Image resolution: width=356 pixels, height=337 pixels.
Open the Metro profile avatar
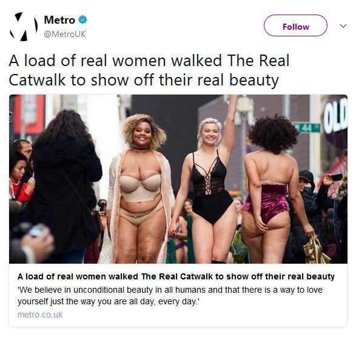24,26
